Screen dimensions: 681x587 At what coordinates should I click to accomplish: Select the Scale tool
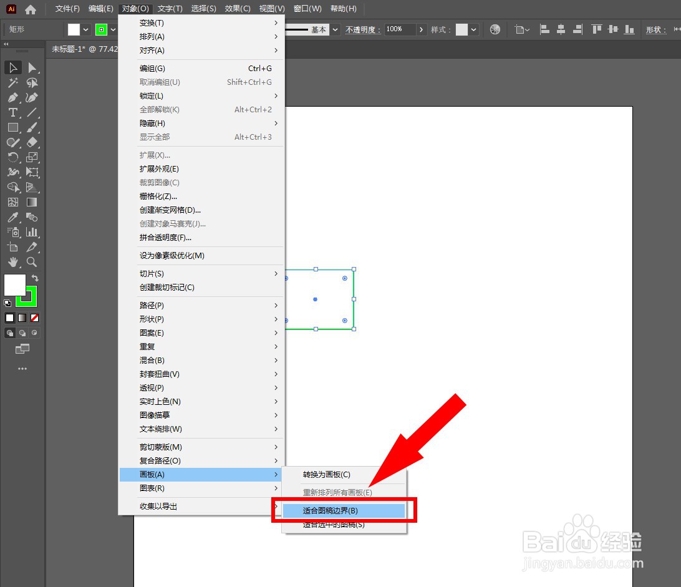(32, 157)
